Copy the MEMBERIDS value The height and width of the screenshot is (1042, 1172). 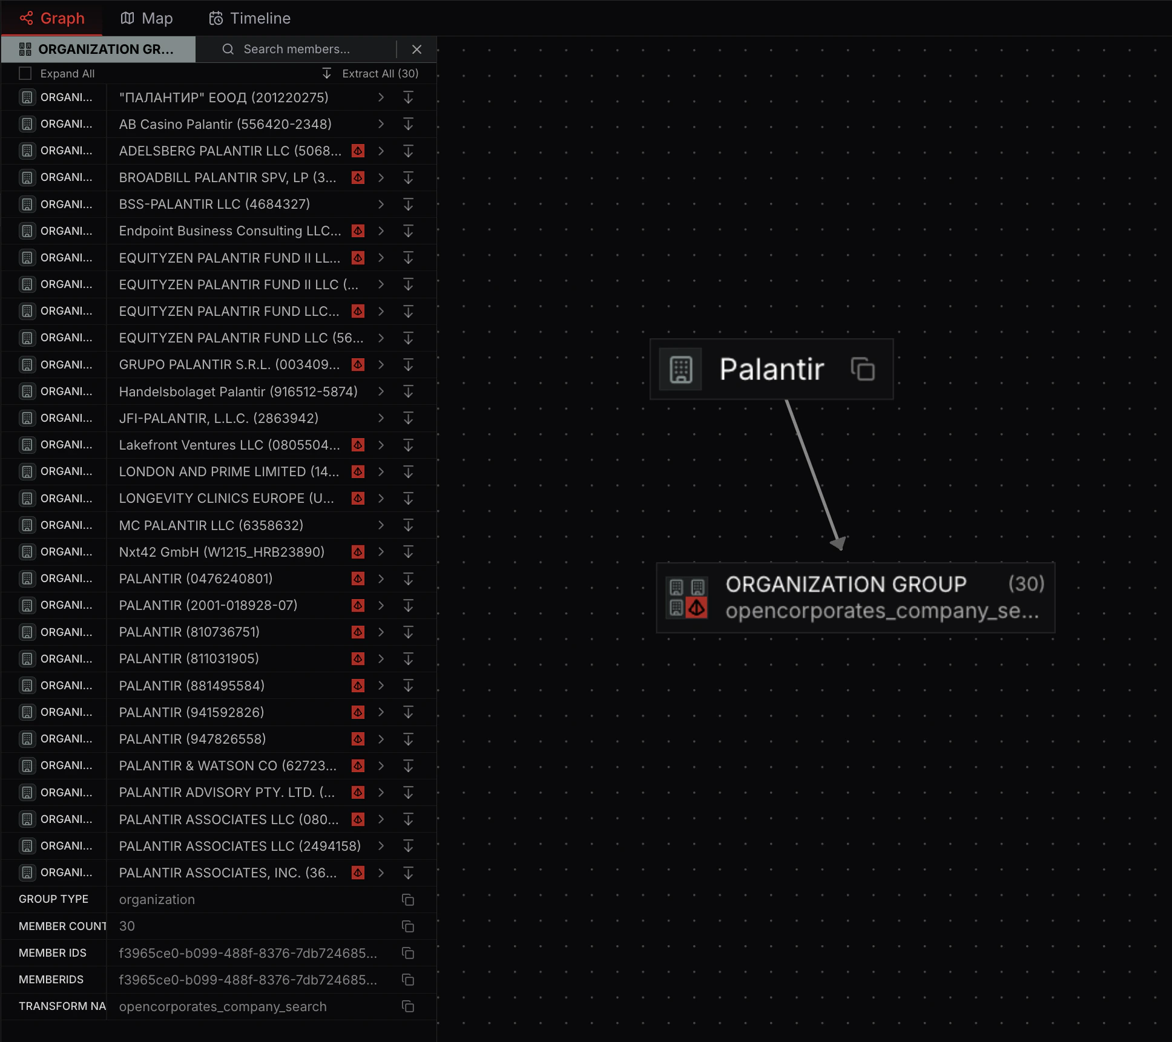408,979
